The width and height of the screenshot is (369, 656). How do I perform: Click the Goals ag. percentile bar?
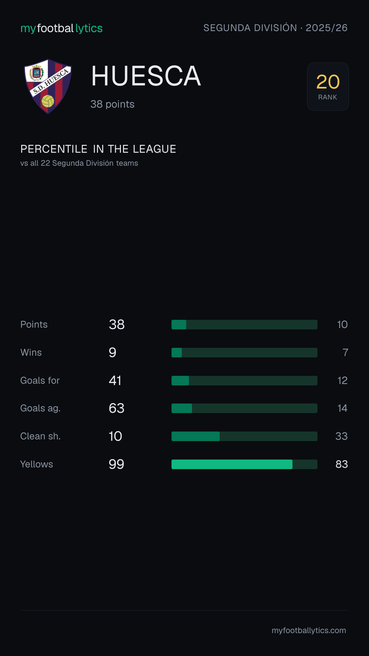tap(244, 408)
